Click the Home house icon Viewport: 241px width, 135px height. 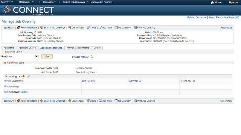(x=212, y=3)
